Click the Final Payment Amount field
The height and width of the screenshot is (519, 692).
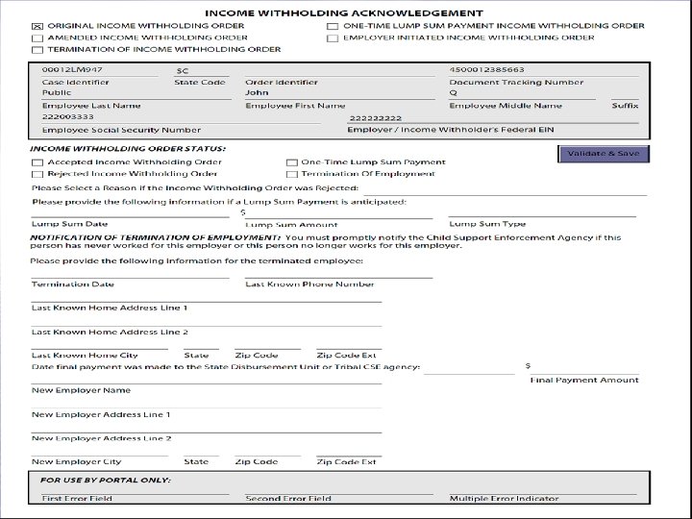[585, 368]
